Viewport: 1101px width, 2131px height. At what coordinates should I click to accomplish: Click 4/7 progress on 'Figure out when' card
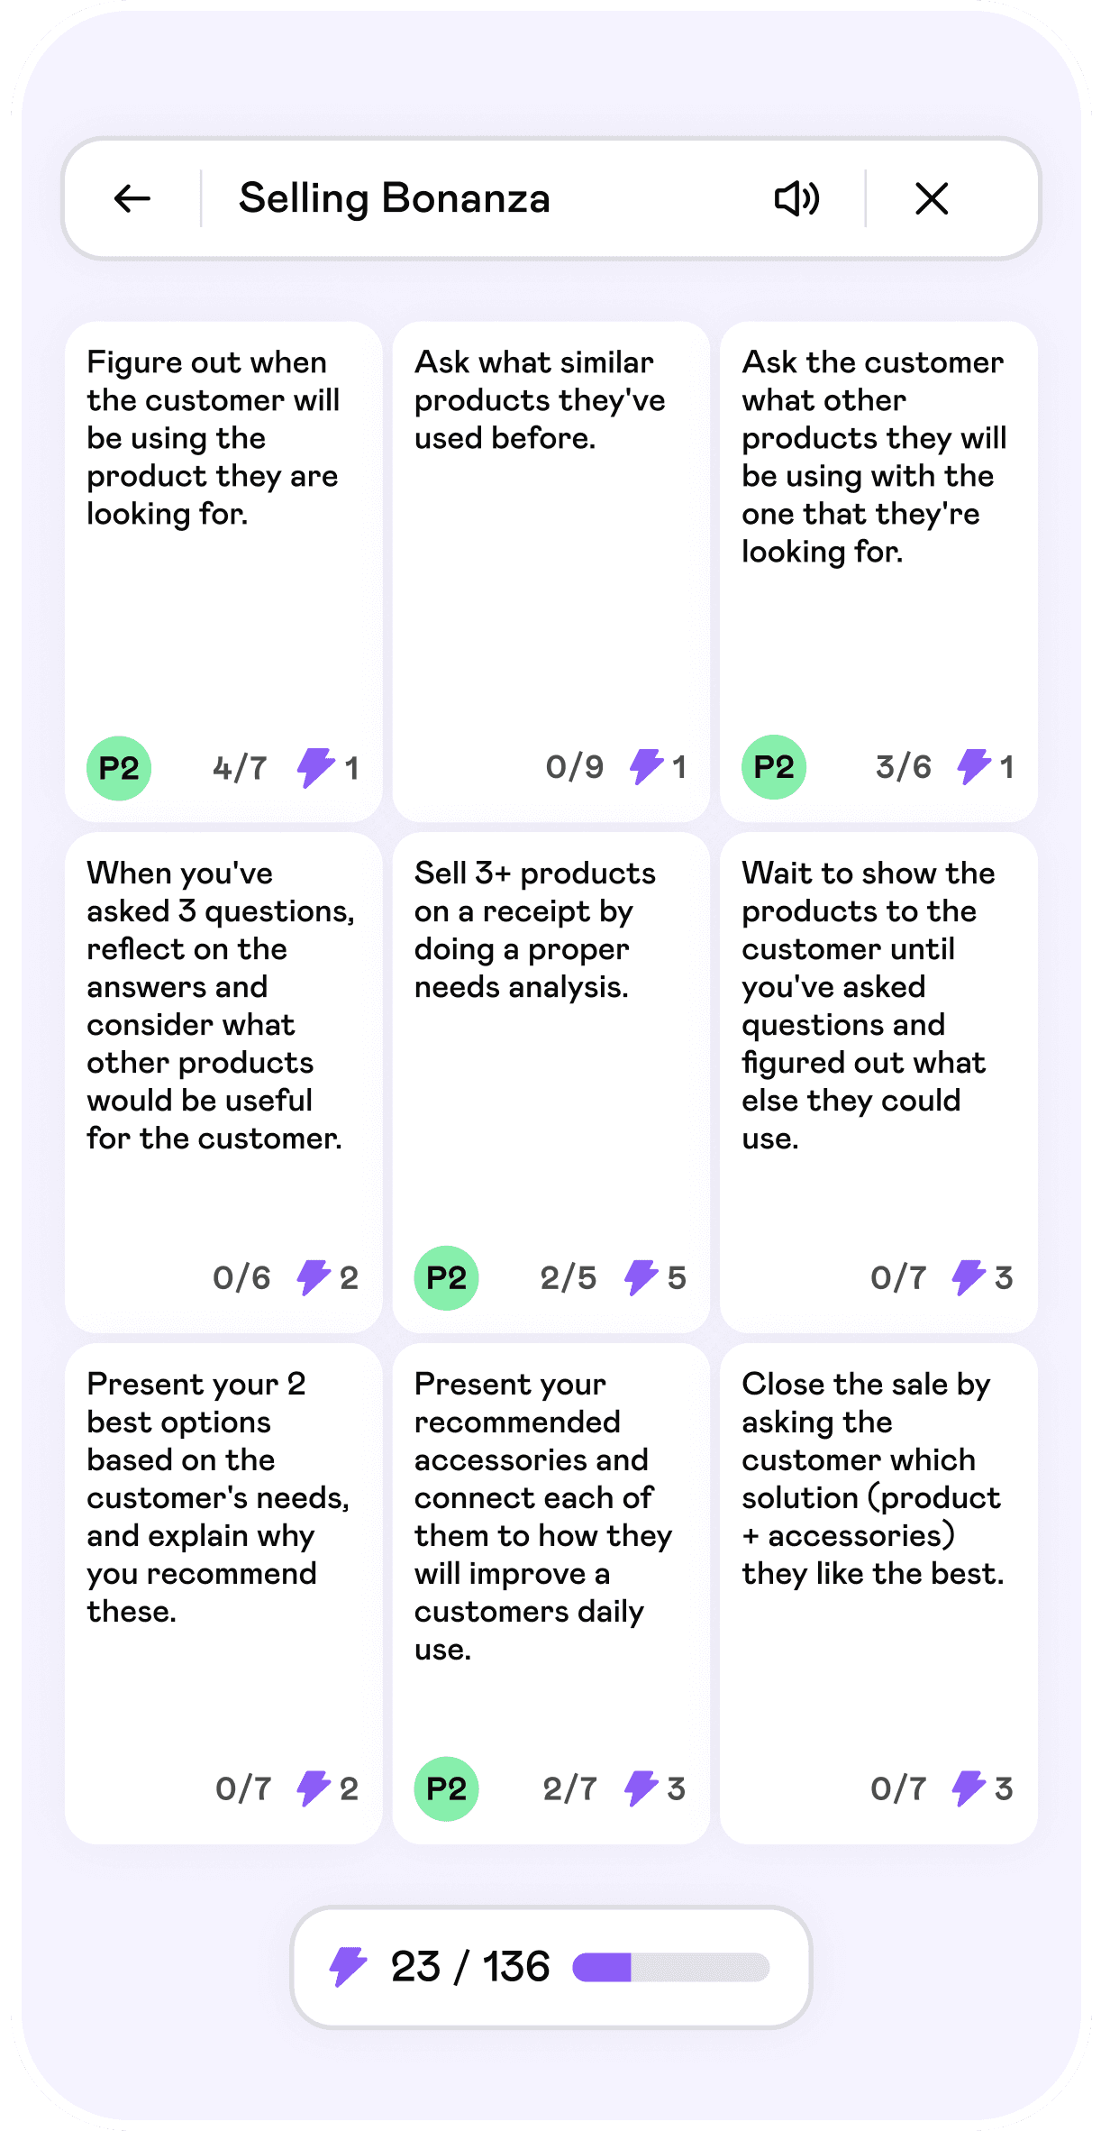[x=241, y=768]
